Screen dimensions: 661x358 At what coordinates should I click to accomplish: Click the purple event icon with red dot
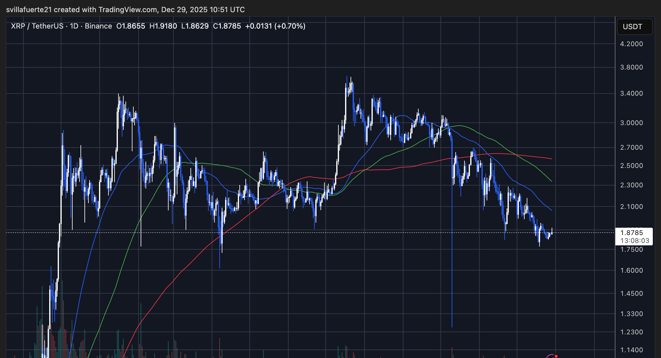click(552, 356)
